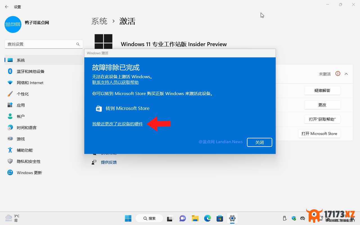This screenshot has width=360, height=225.
Task: Click the feedback person icon beside 提供反馈
Action: [94, 162]
